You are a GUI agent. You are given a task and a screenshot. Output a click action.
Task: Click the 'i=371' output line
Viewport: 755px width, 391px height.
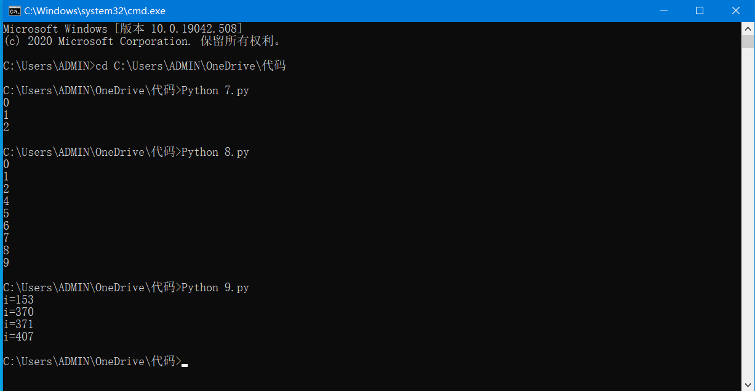18,324
